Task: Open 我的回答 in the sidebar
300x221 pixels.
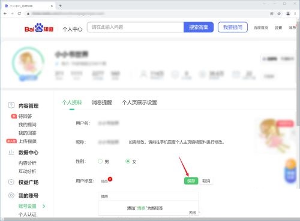Action: (28, 133)
